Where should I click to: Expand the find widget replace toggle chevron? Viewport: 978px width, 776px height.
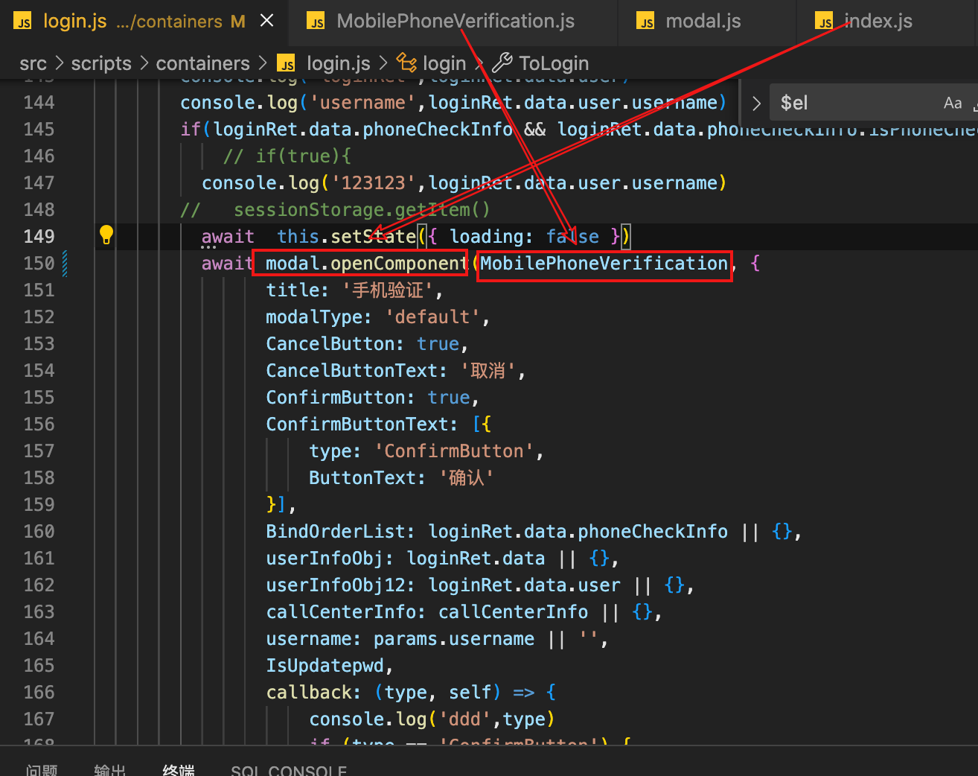tap(756, 104)
